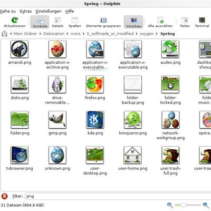211x211 pixels.
Task: Click the kde.png file name label
Action: coord(95,133)
